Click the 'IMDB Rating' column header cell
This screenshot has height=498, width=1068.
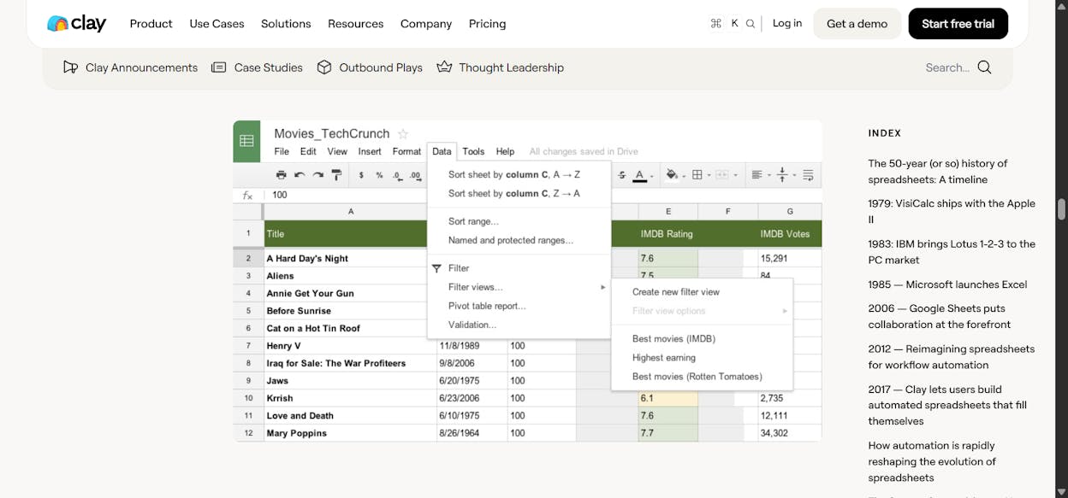[x=667, y=234]
